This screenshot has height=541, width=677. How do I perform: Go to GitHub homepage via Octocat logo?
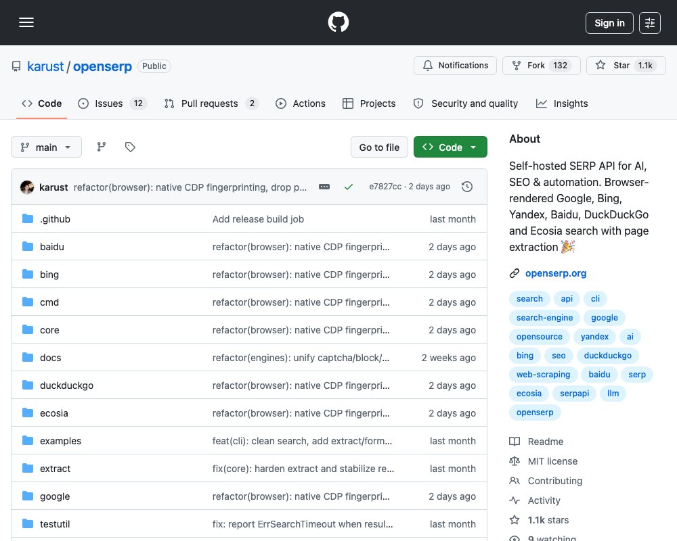(x=338, y=22)
